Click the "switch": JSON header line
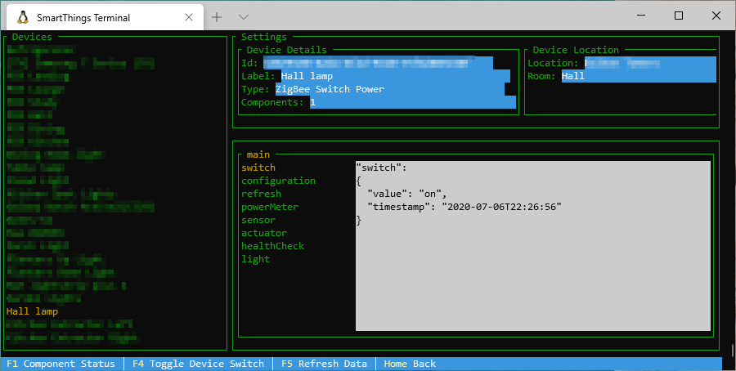The height and width of the screenshot is (371, 736). point(382,168)
